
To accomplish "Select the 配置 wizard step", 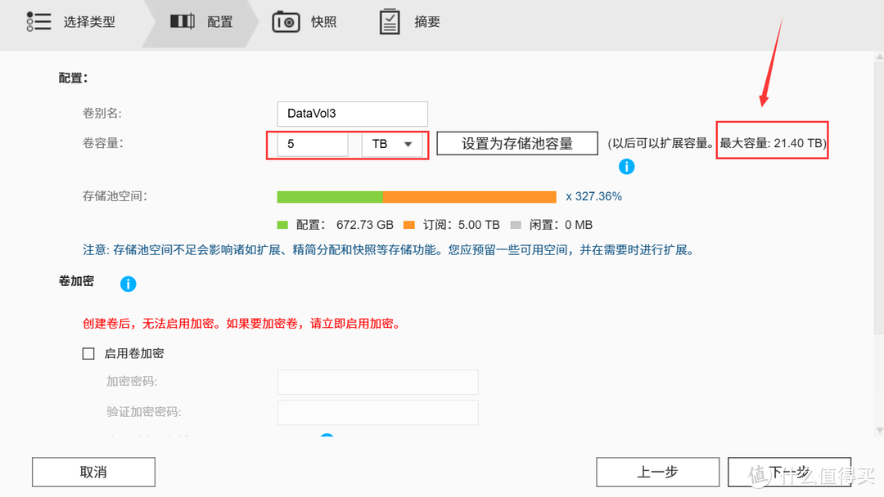I will pyautogui.click(x=220, y=22).
